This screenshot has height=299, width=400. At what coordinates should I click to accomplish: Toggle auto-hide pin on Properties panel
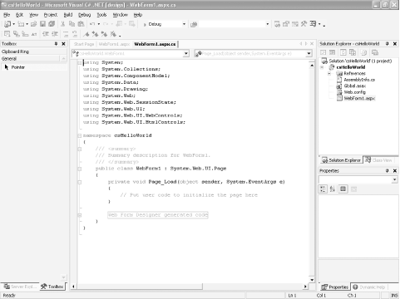pos(388,171)
